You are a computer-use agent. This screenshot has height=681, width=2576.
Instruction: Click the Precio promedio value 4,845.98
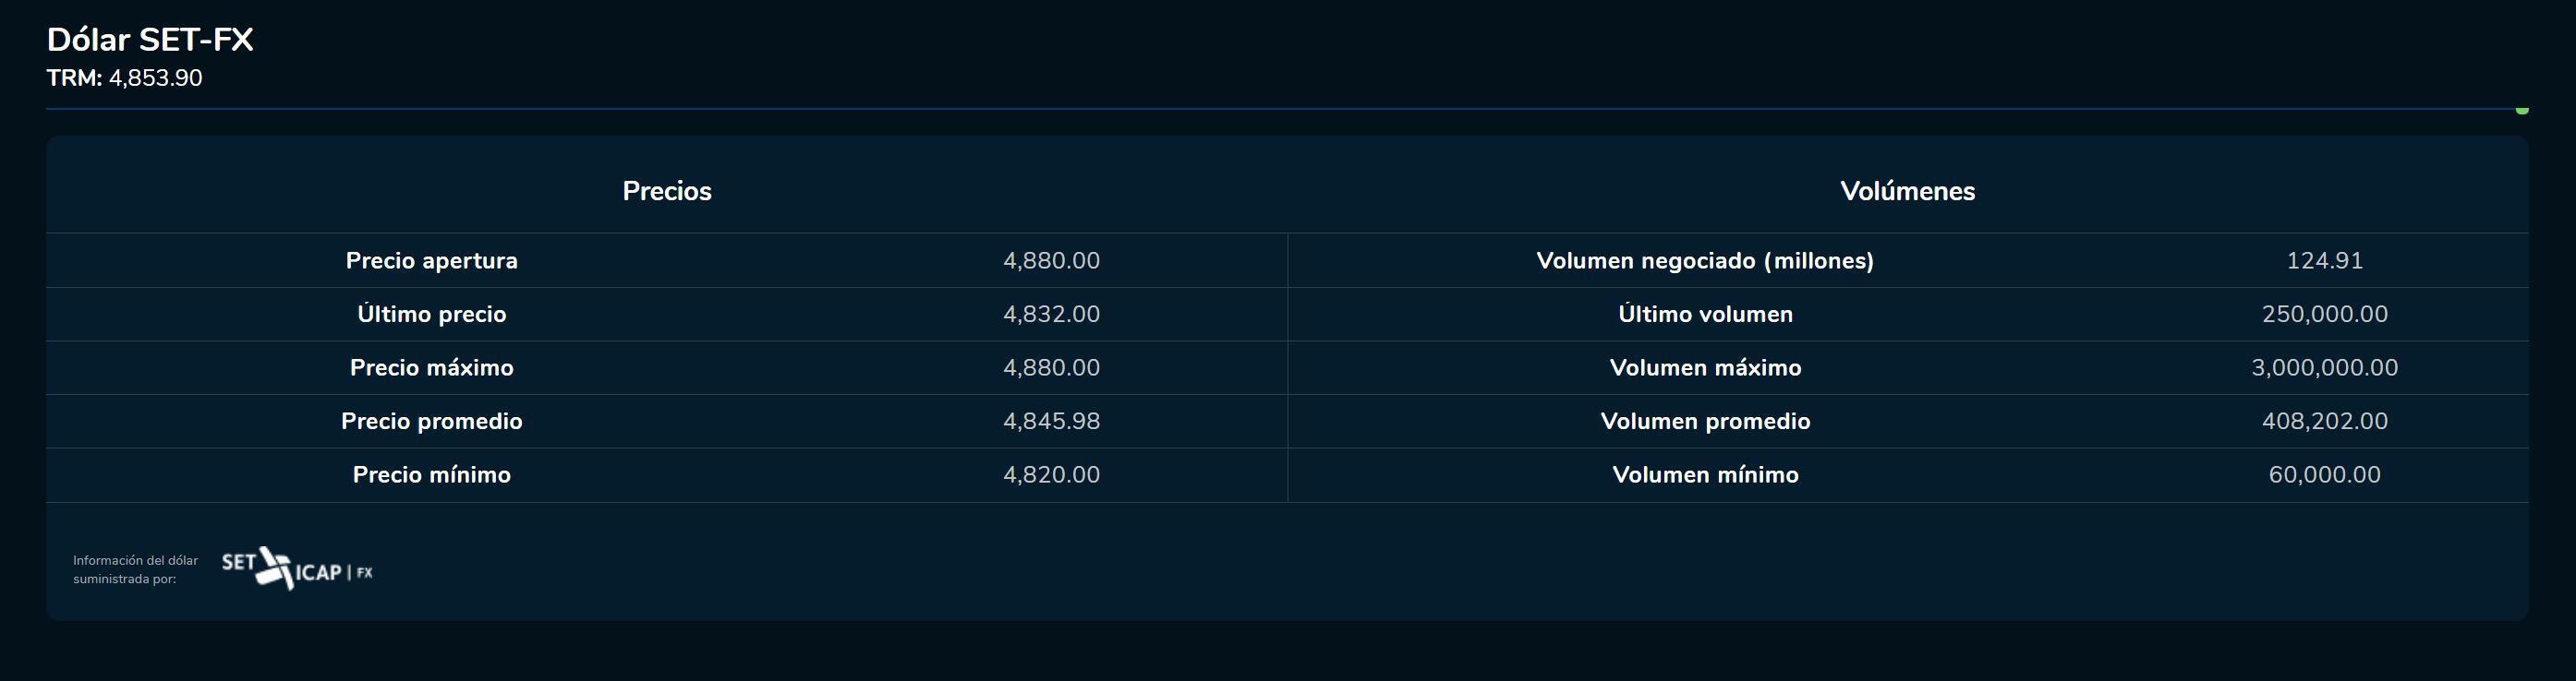click(x=1051, y=422)
